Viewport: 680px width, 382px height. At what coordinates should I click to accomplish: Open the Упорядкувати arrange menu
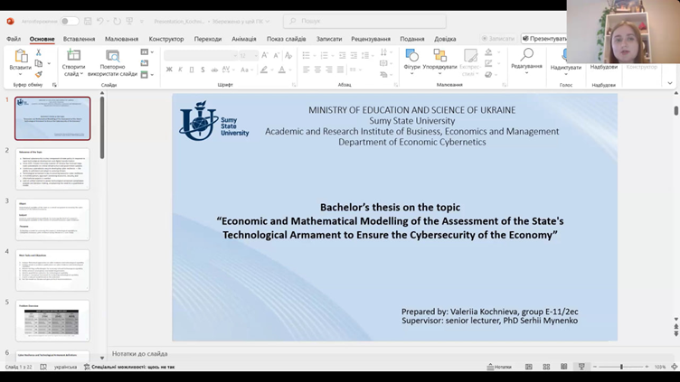tap(439, 61)
